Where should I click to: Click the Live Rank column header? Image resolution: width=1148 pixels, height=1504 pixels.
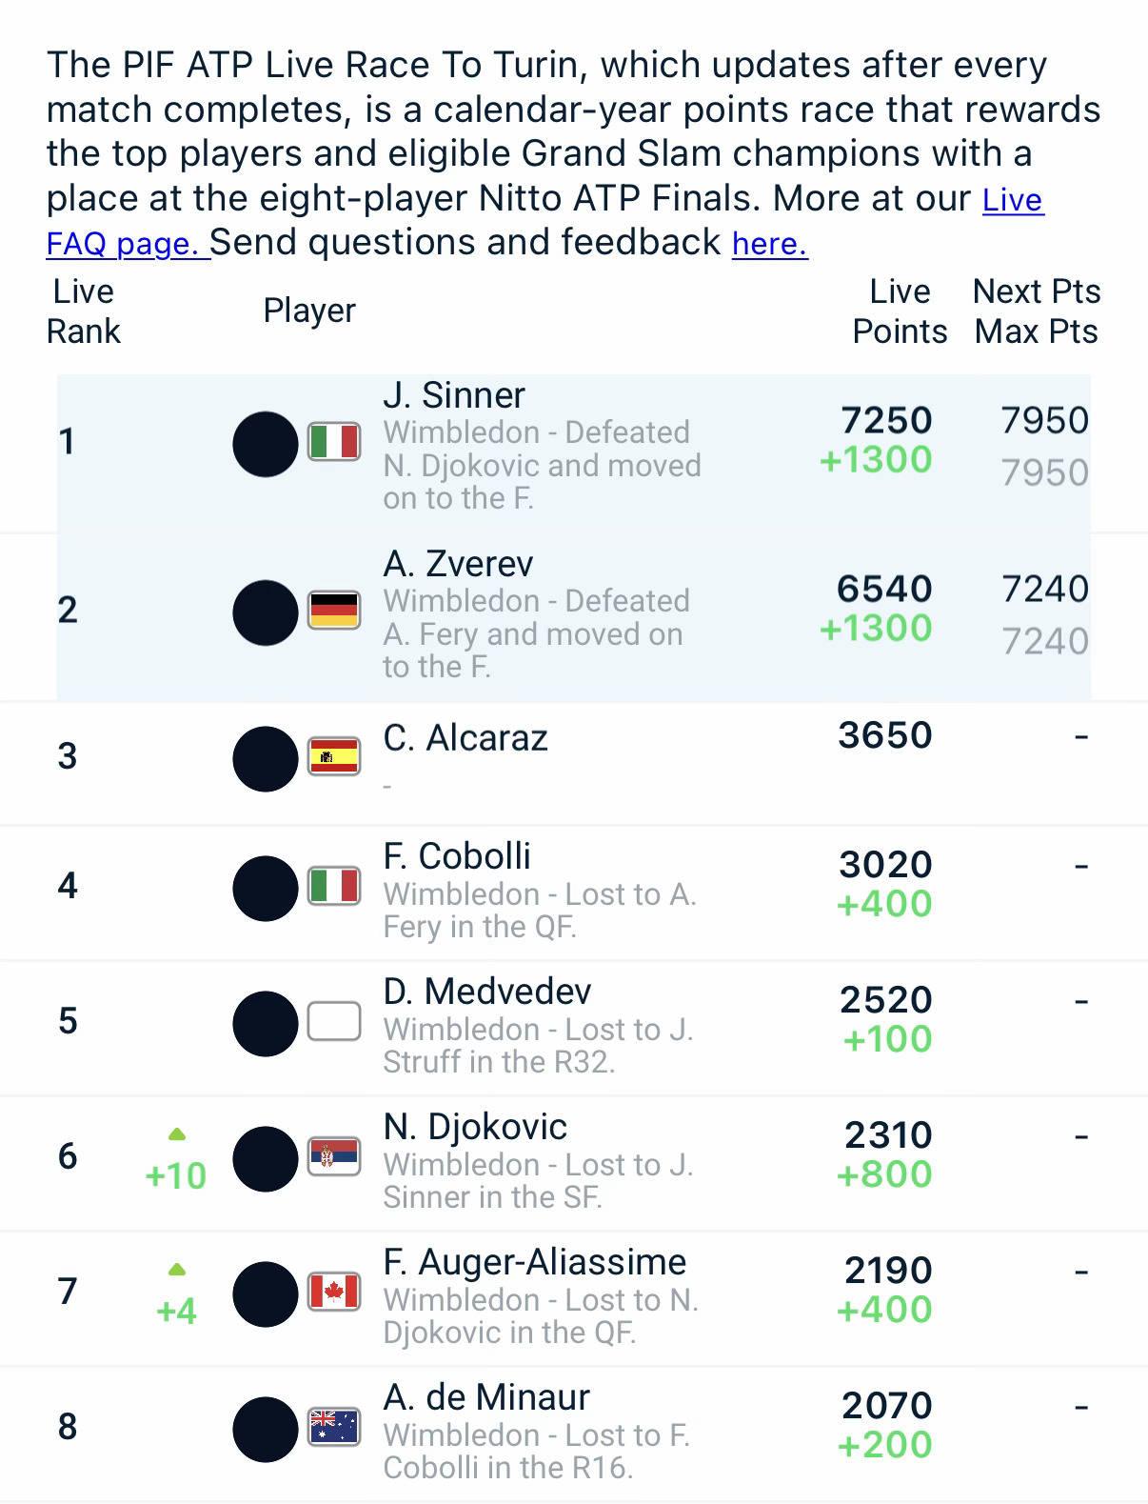[84, 311]
